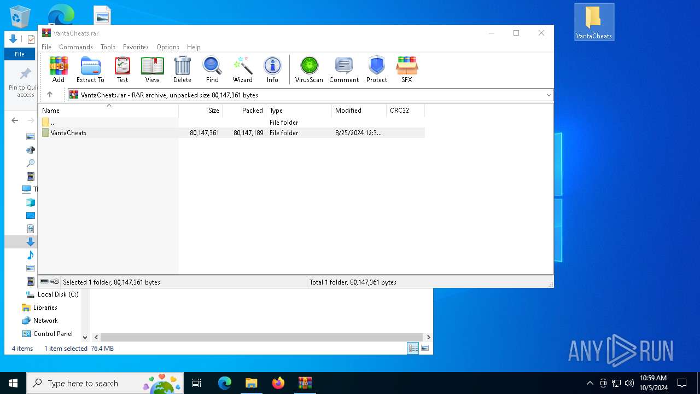
Task: Click the Add toolbar icon in WinRAR
Action: coord(59,69)
